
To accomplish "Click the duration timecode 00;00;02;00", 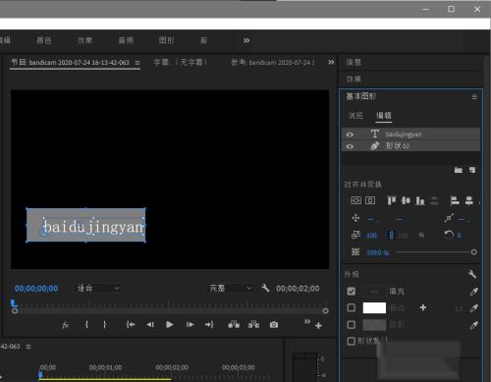I will [x=298, y=289].
